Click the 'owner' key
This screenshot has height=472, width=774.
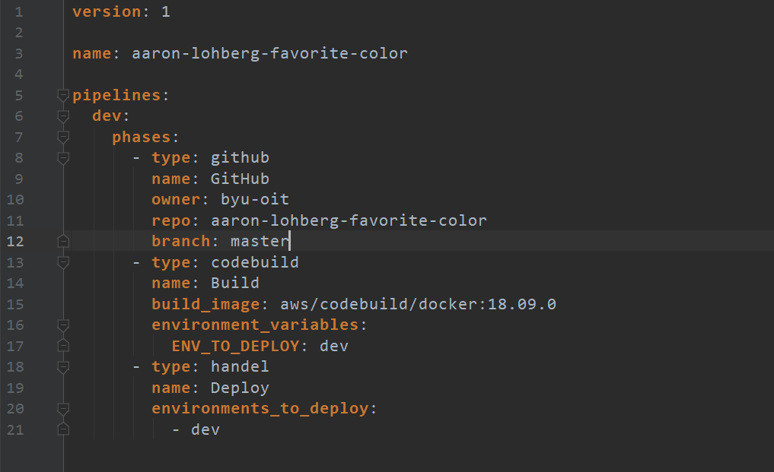click(177, 200)
